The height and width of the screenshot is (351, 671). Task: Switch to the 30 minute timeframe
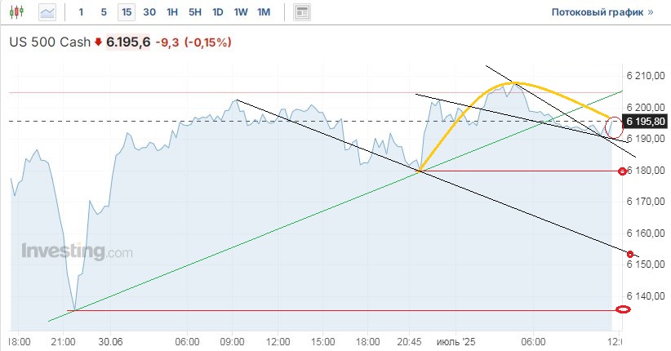tap(149, 12)
